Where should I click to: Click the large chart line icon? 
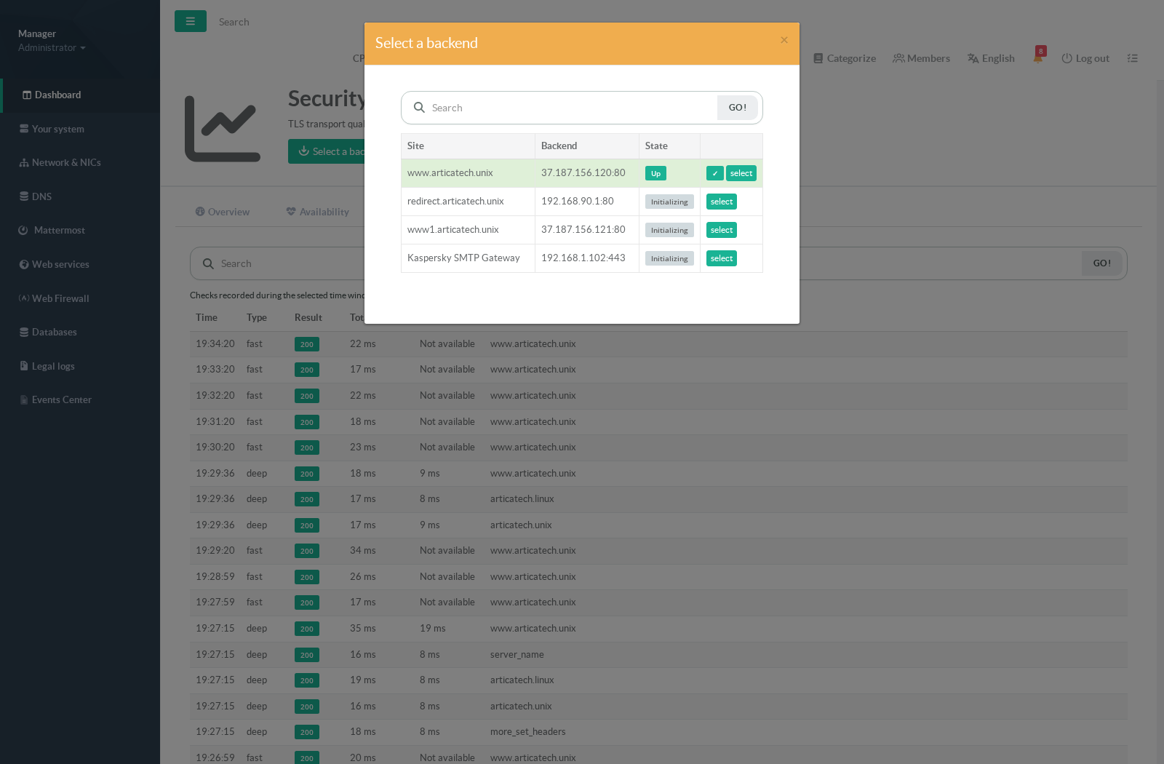[223, 129]
